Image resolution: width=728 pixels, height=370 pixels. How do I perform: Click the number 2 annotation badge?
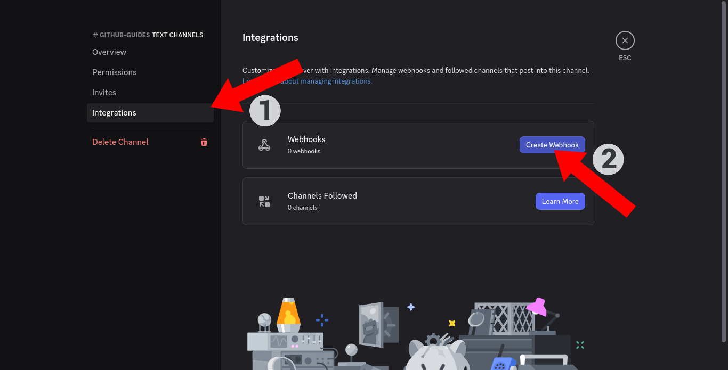(x=608, y=159)
